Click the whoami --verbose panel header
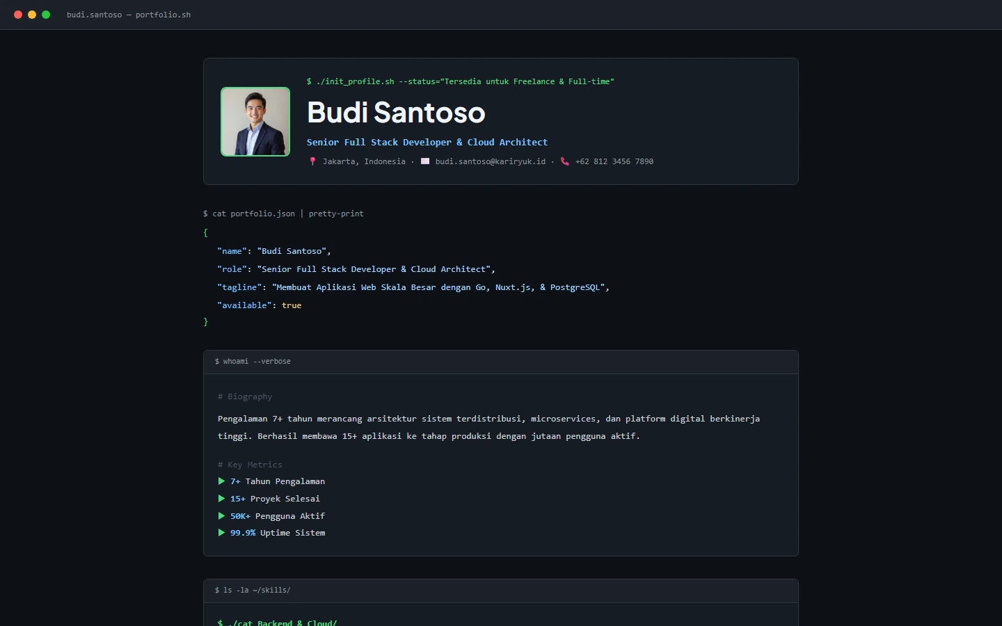This screenshot has width=1002, height=626. click(501, 362)
